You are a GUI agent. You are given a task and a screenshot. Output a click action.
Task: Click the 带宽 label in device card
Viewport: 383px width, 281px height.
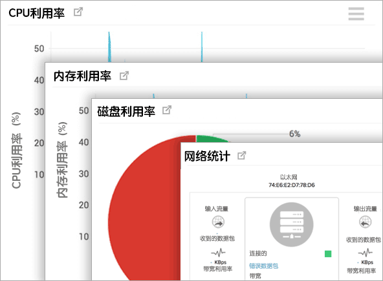tap(255, 276)
